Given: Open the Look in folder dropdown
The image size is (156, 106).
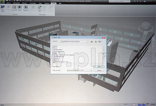Looking at the screenshot, I should click(x=88, y=42).
